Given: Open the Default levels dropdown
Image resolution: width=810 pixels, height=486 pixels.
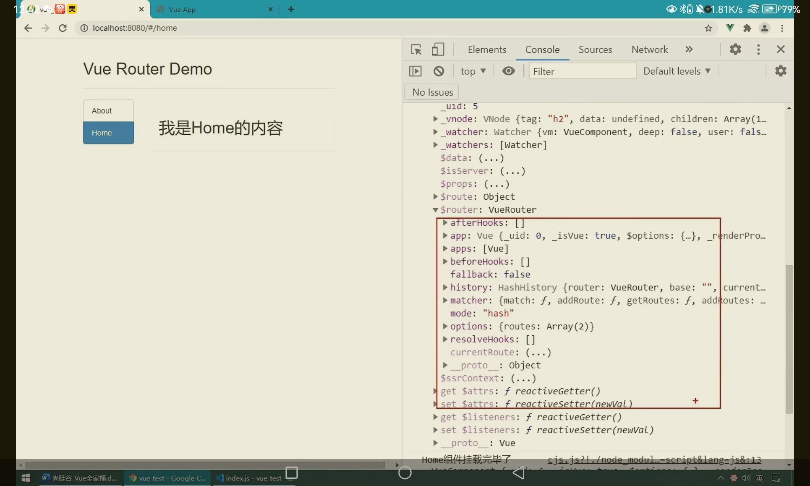Looking at the screenshot, I should pos(677,71).
